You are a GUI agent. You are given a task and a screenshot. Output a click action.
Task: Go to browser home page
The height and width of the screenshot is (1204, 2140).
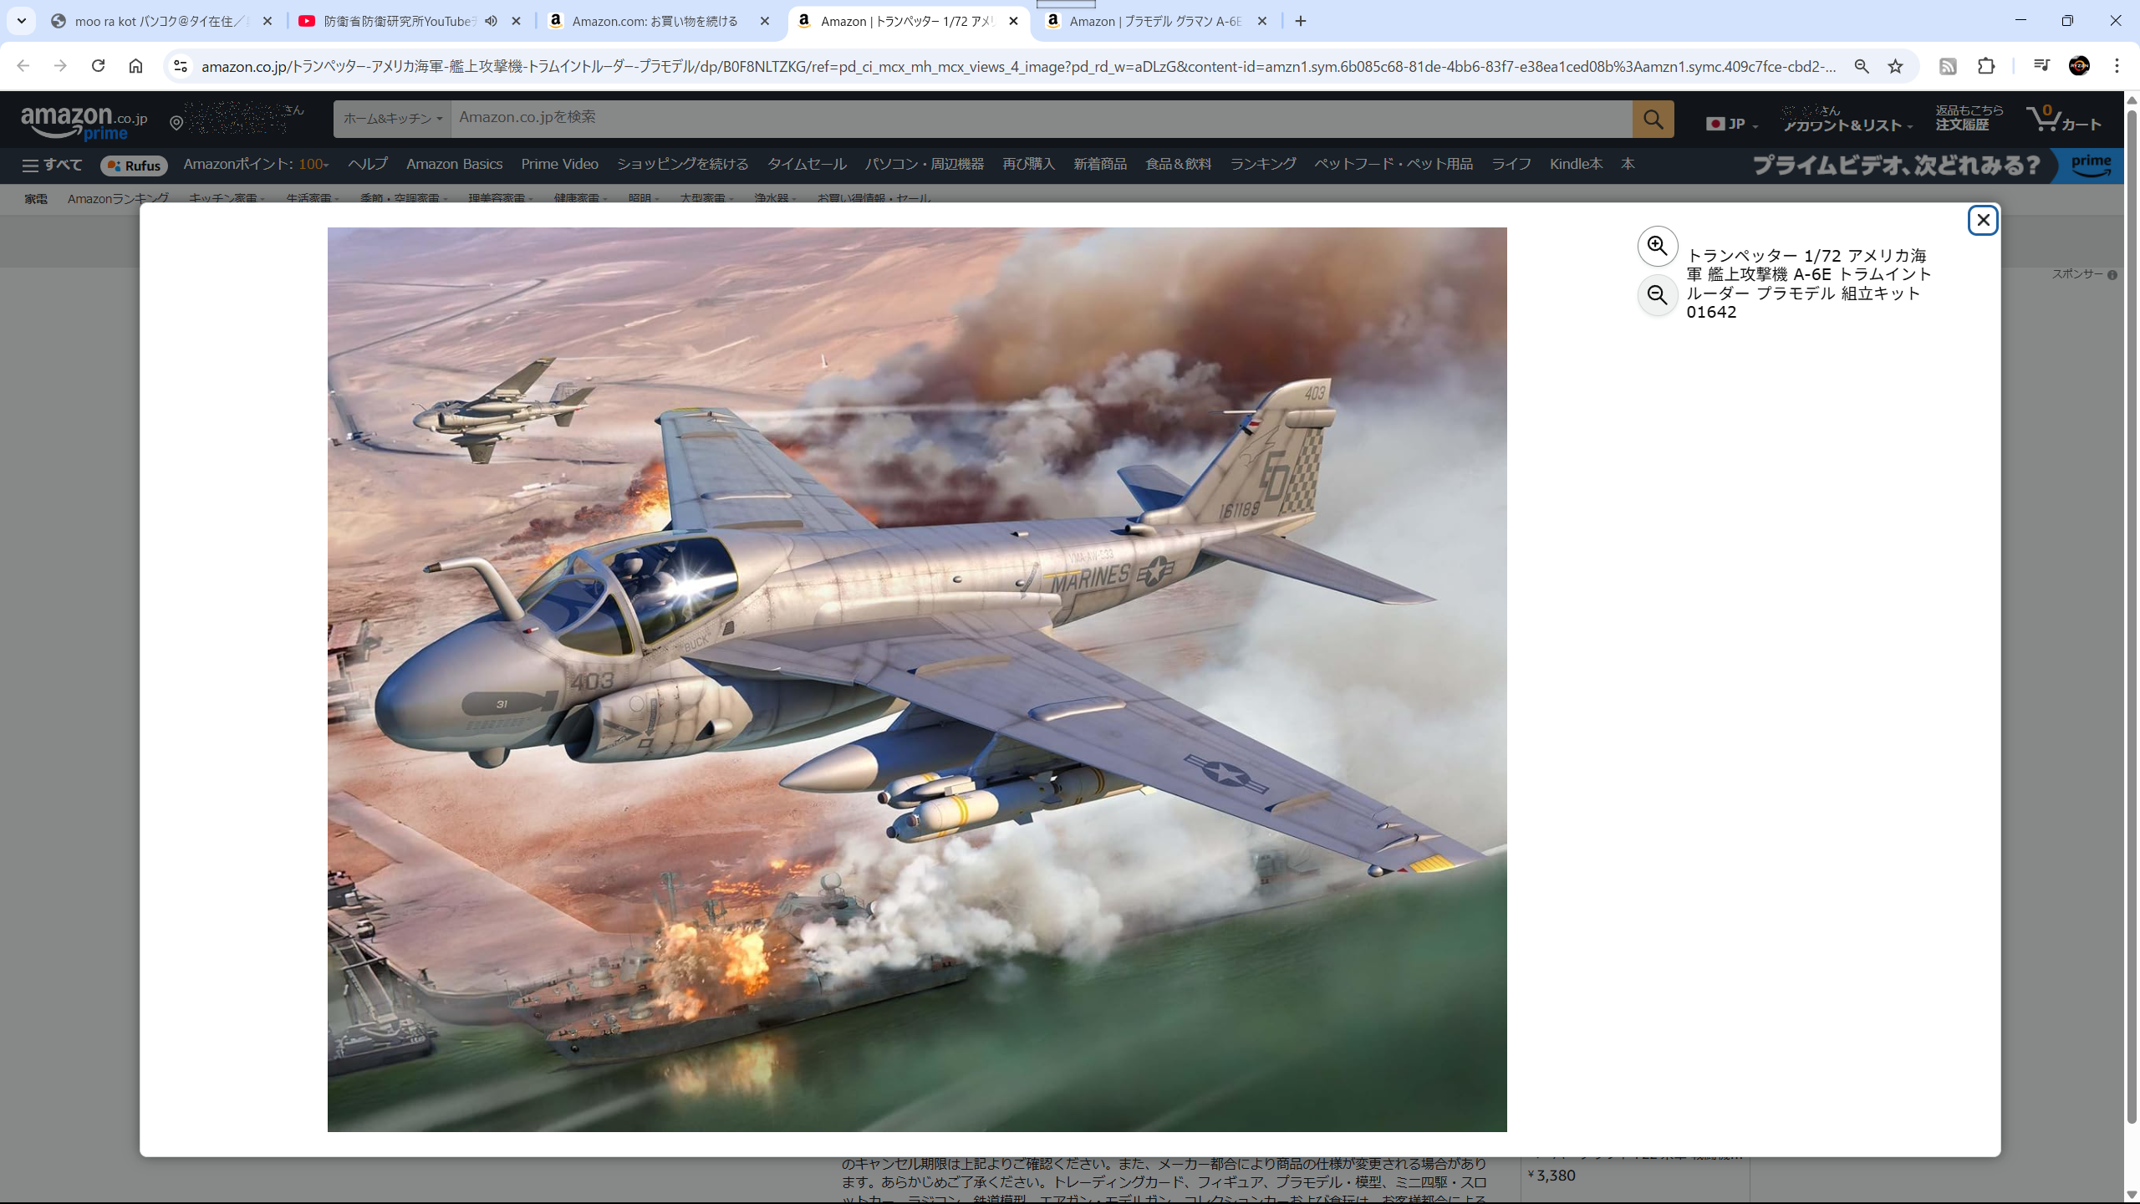(135, 66)
